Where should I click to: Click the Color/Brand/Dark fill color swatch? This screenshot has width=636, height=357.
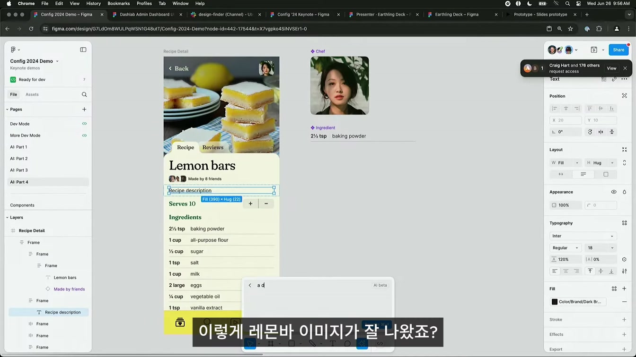(x=555, y=302)
